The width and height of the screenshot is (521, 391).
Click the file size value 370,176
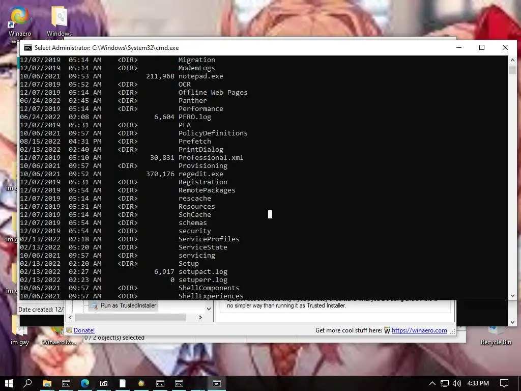[x=160, y=174]
